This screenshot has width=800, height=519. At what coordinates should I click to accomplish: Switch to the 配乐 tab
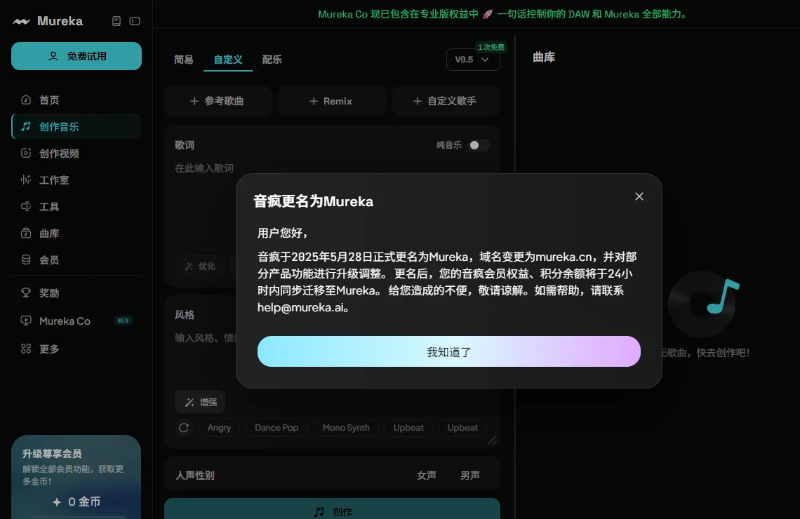[272, 60]
